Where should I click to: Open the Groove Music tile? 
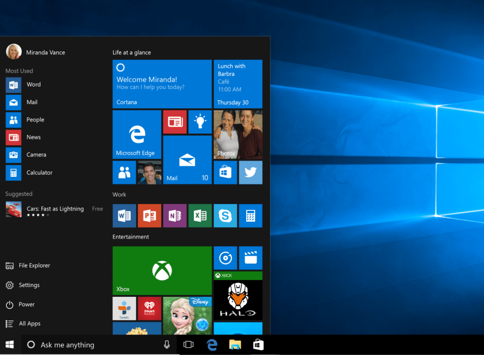tap(225, 258)
